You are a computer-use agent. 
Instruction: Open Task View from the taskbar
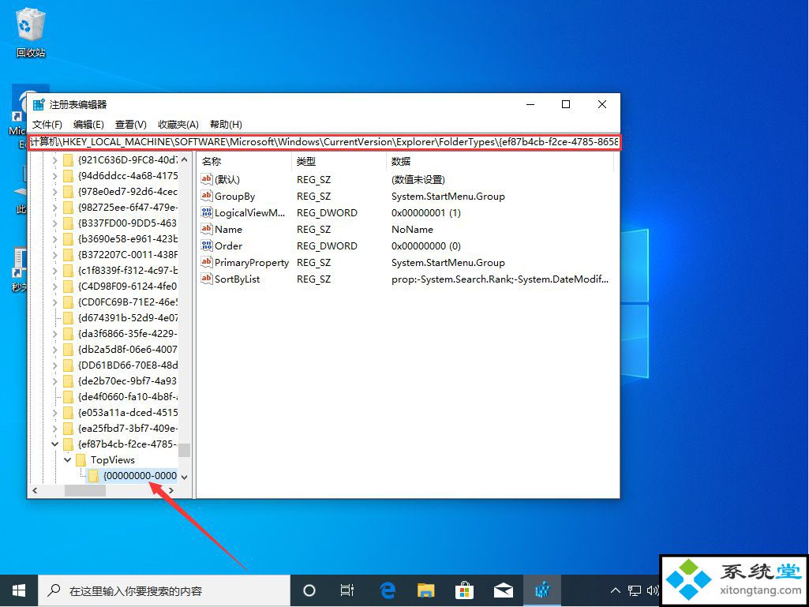347,590
